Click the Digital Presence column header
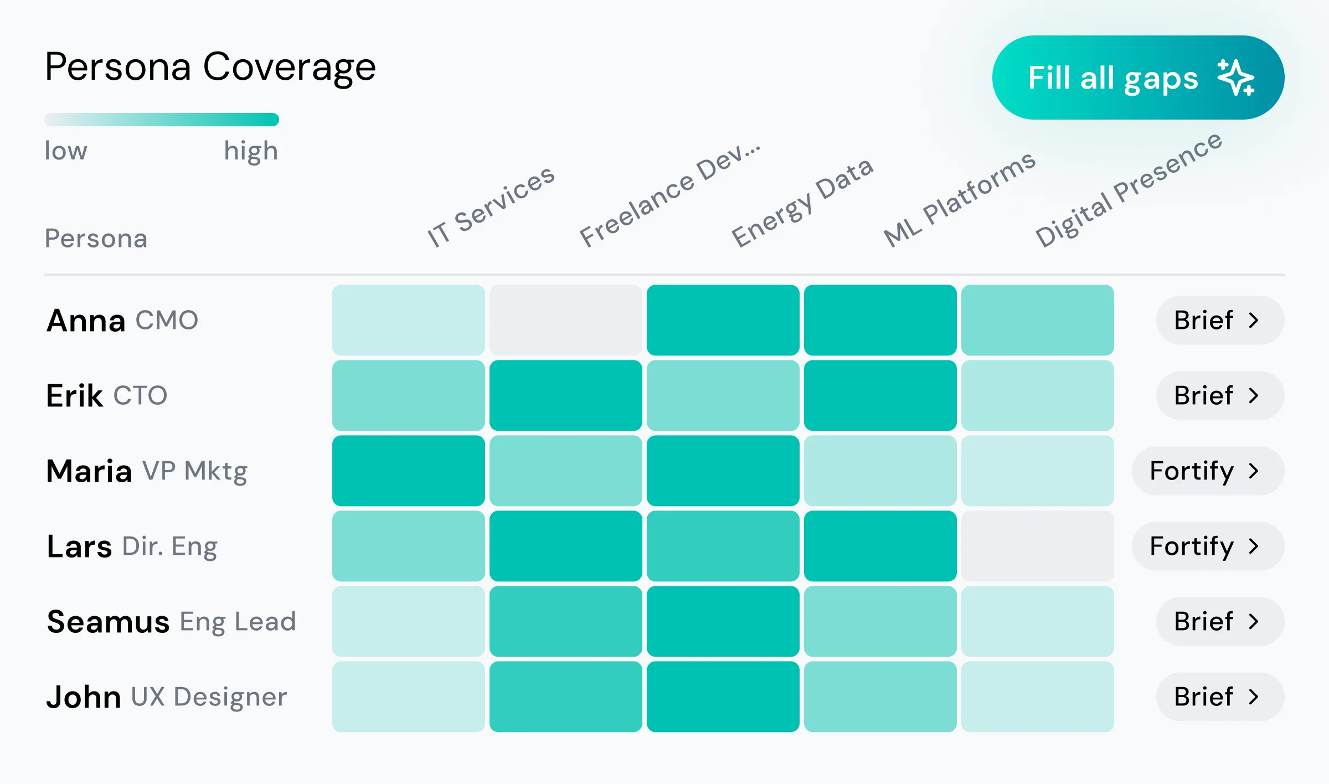 tap(1127, 190)
